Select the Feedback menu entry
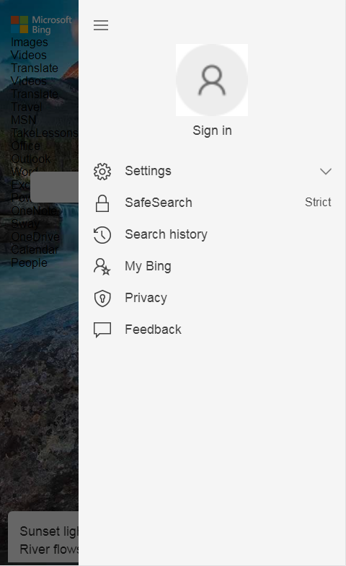Viewport: 346px width, 566px height. click(213, 330)
